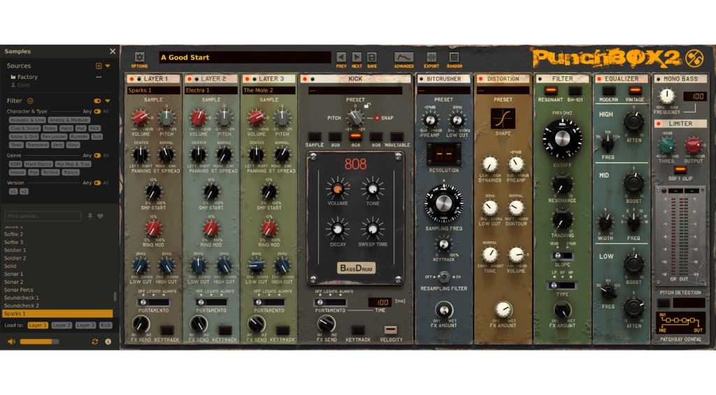The image size is (716, 395).
Task: Open the Options gear menu
Action: (x=140, y=57)
